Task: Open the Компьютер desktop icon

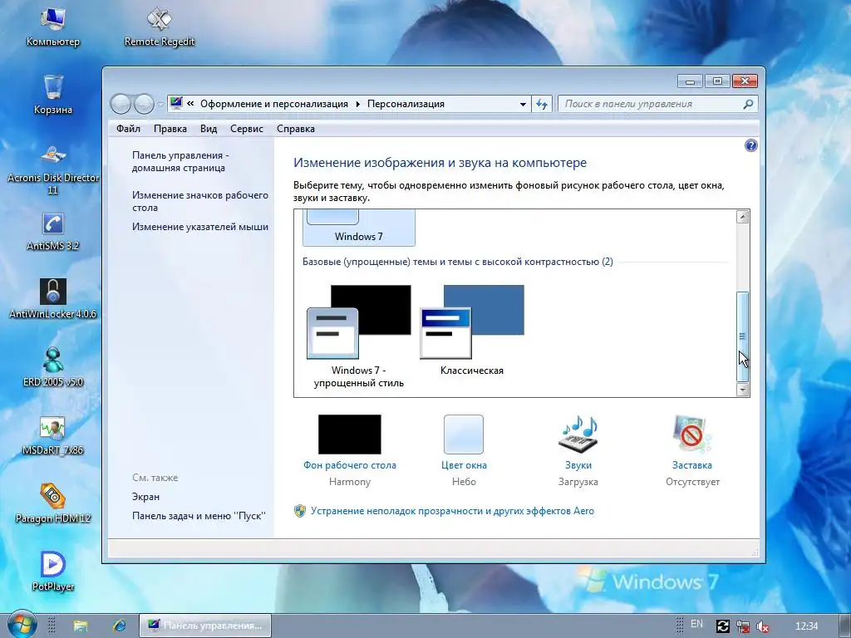Action: (x=52, y=26)
